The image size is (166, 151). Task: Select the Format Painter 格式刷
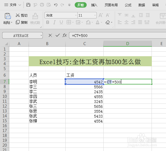pyautogui.click(x=35, y=19)
